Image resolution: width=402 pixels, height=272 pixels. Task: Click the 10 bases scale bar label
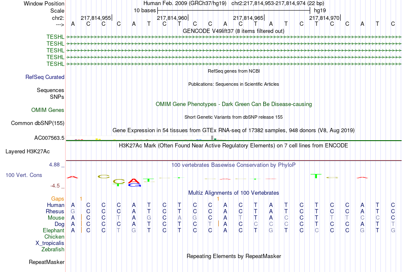145,11
